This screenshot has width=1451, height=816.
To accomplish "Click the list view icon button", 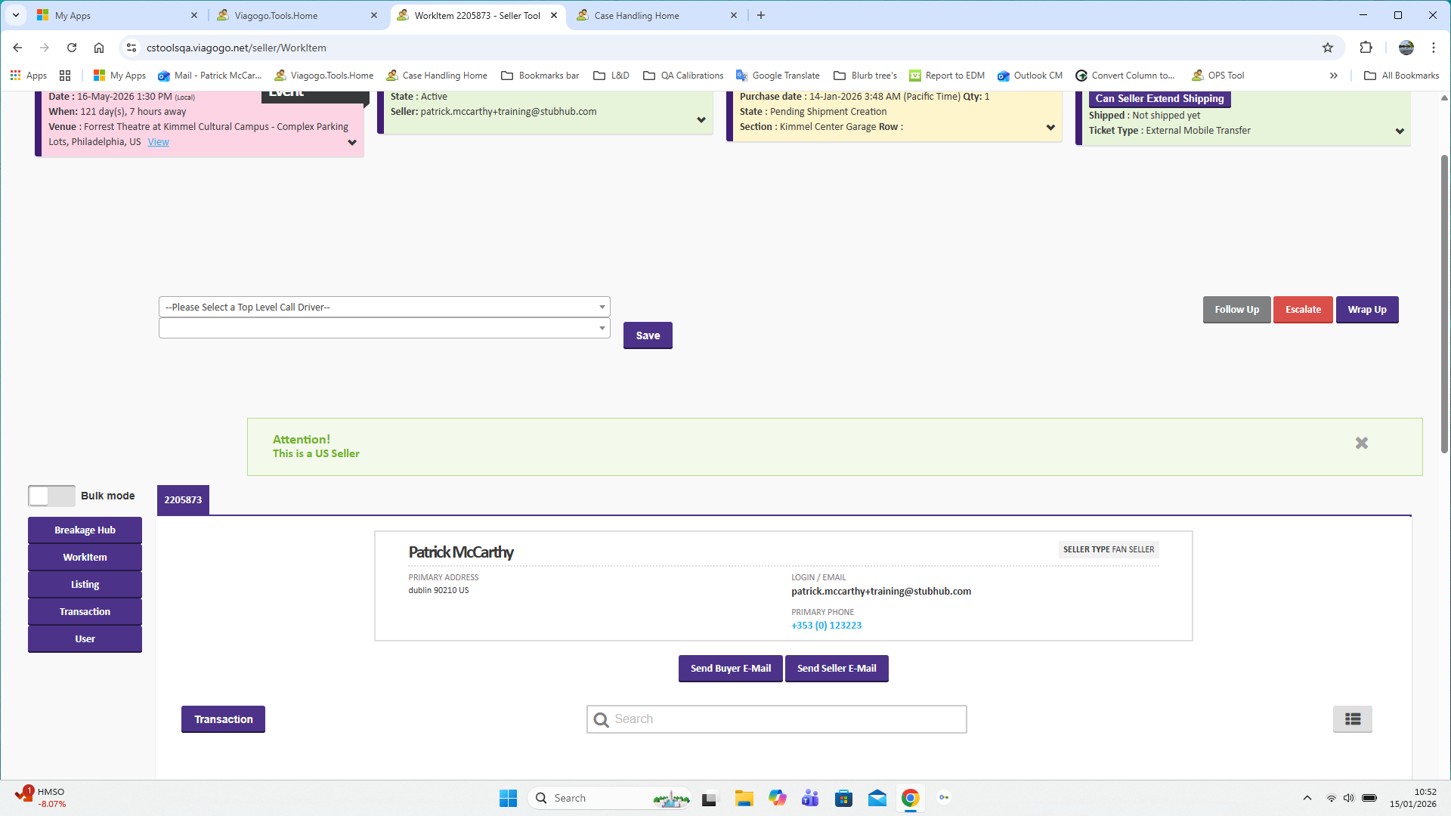I will coord(1352,719).
